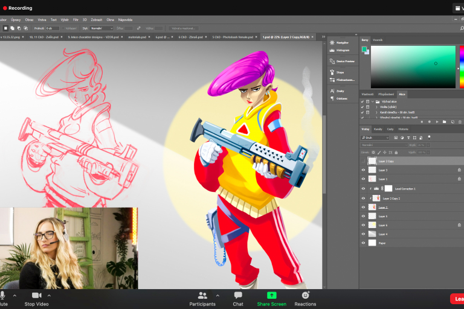Click the Stop Video camera icon

point(36,295)
